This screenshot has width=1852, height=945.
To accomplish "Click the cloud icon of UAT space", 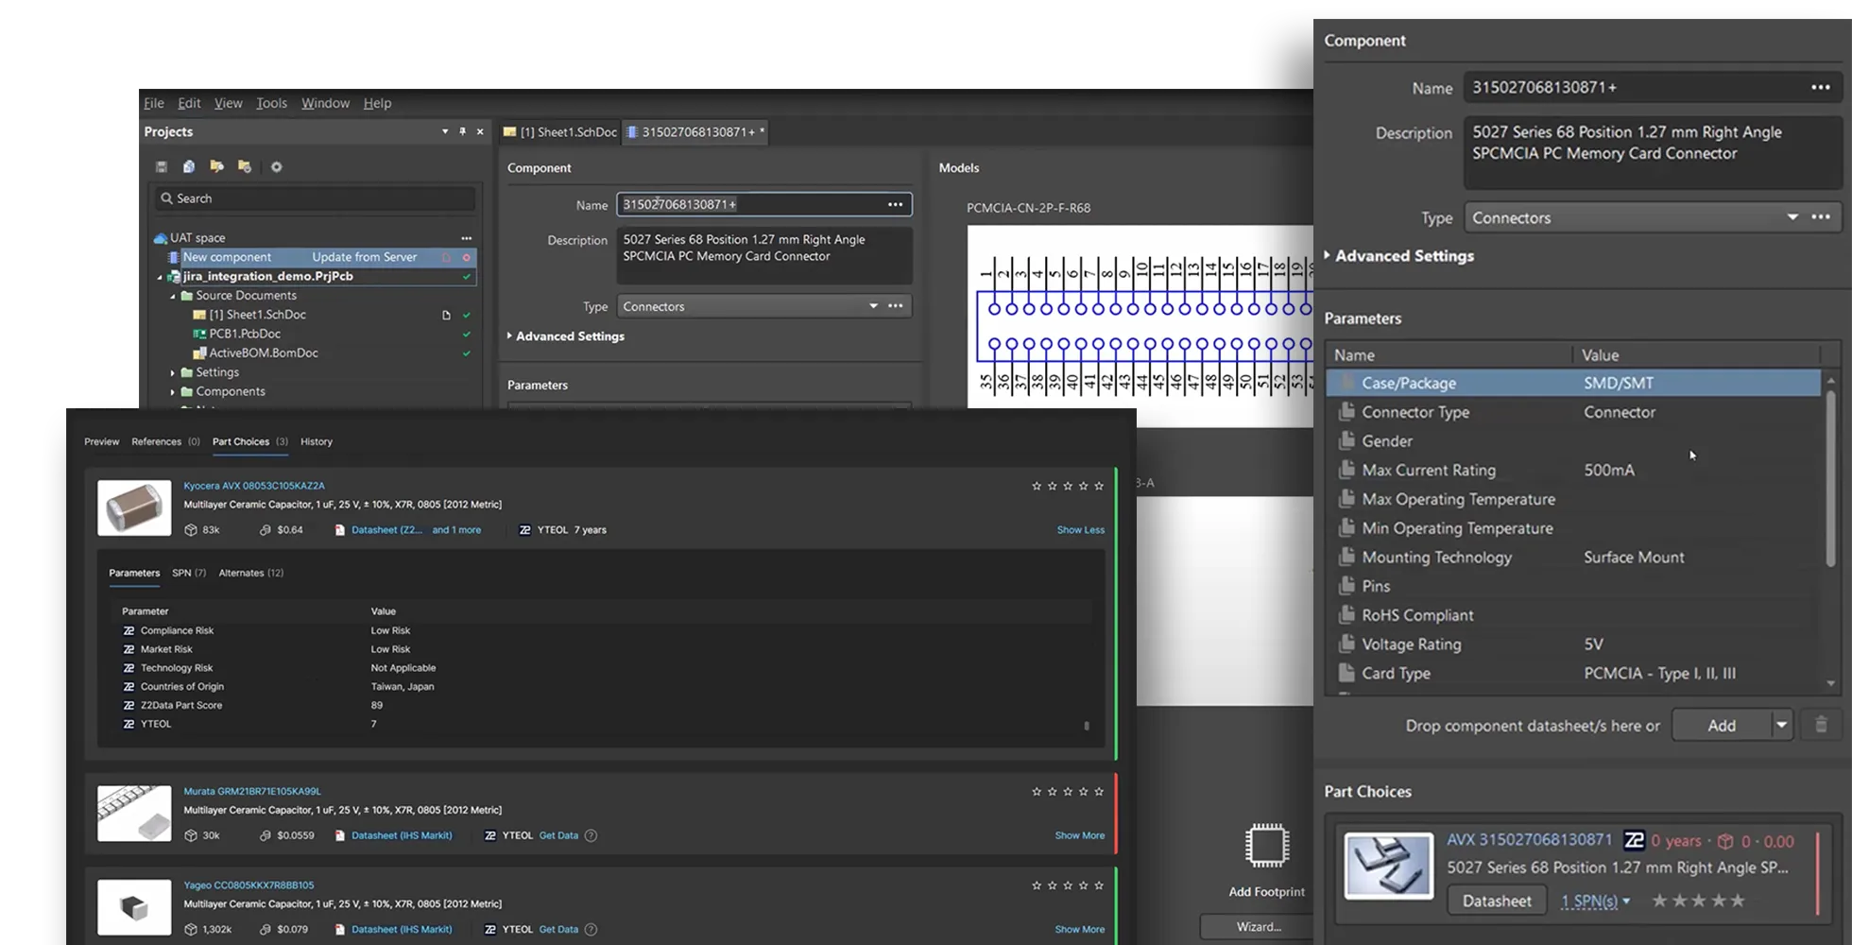I will tap(161, 238).
